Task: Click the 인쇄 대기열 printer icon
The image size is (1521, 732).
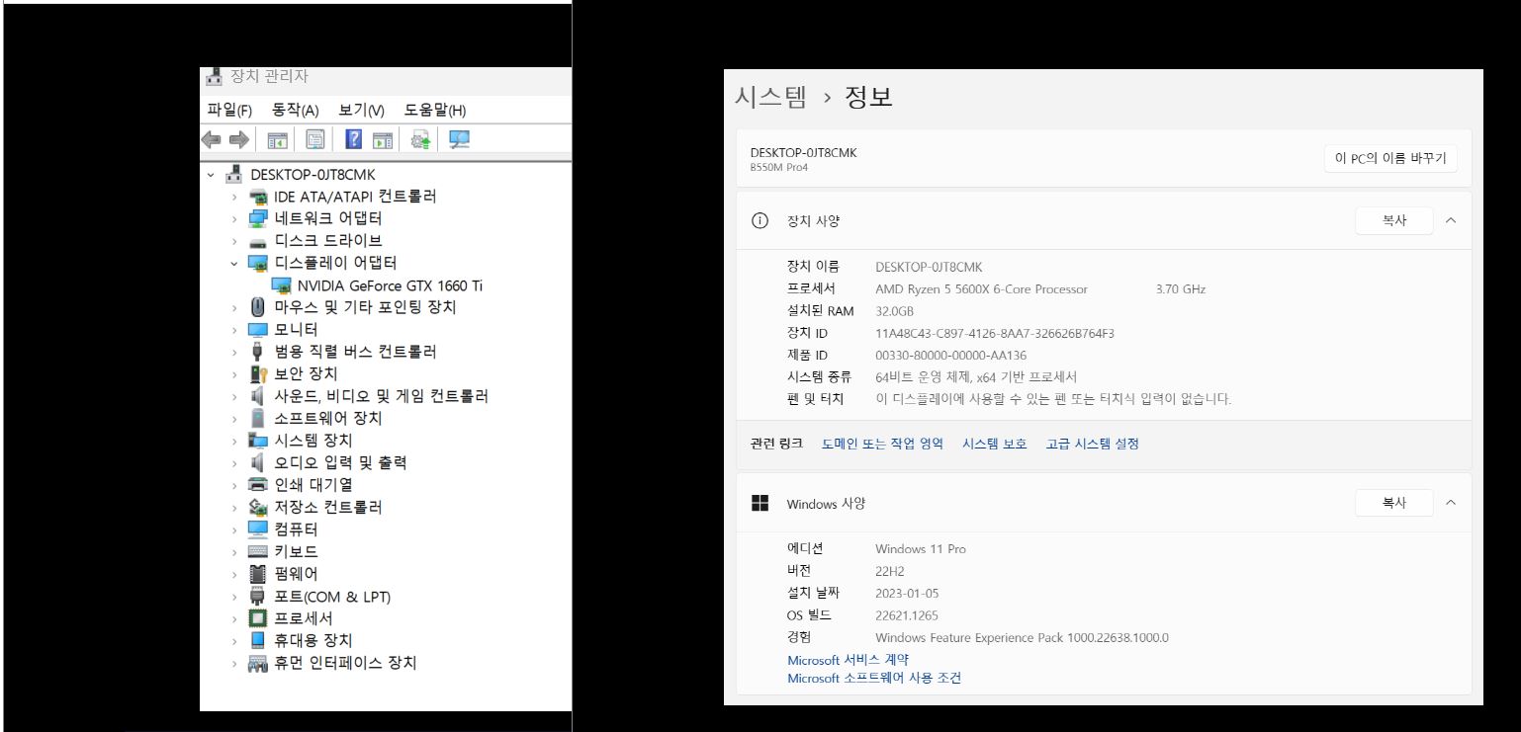Action: tap(258, 485)
